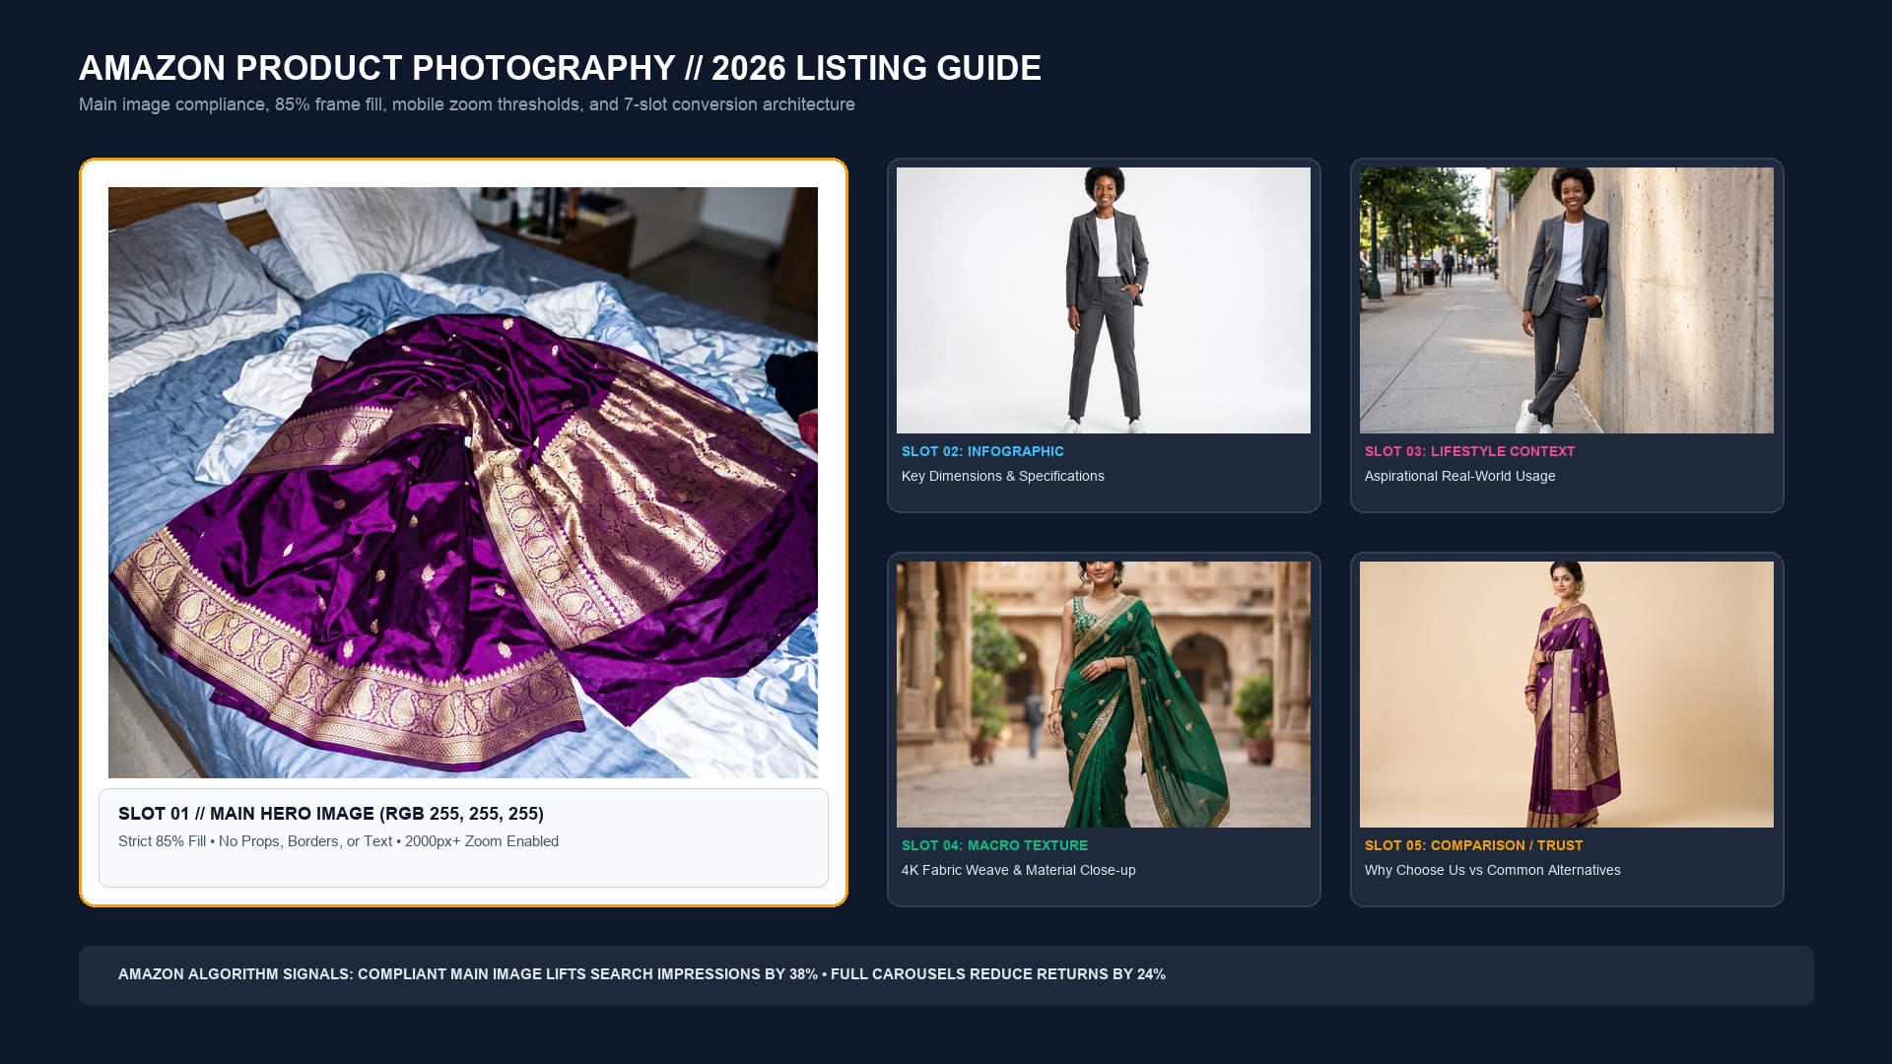Viewport: 1892px width, 1064px height.
Task: Select the Slot 02 infographic card body
Action: (x=1104, y=335)
